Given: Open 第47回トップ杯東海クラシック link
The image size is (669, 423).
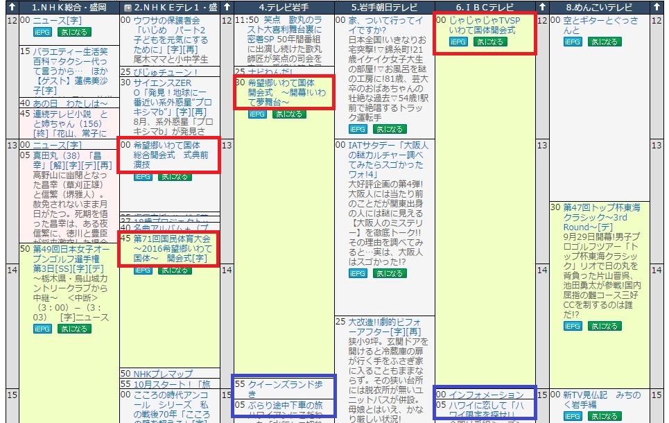Looking at the screenshot, I should [x=602, y=217].
